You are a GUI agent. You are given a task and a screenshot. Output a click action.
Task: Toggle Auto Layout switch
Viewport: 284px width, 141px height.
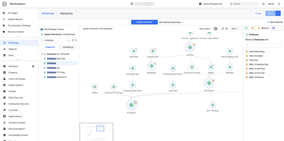[x=214, y=29]
